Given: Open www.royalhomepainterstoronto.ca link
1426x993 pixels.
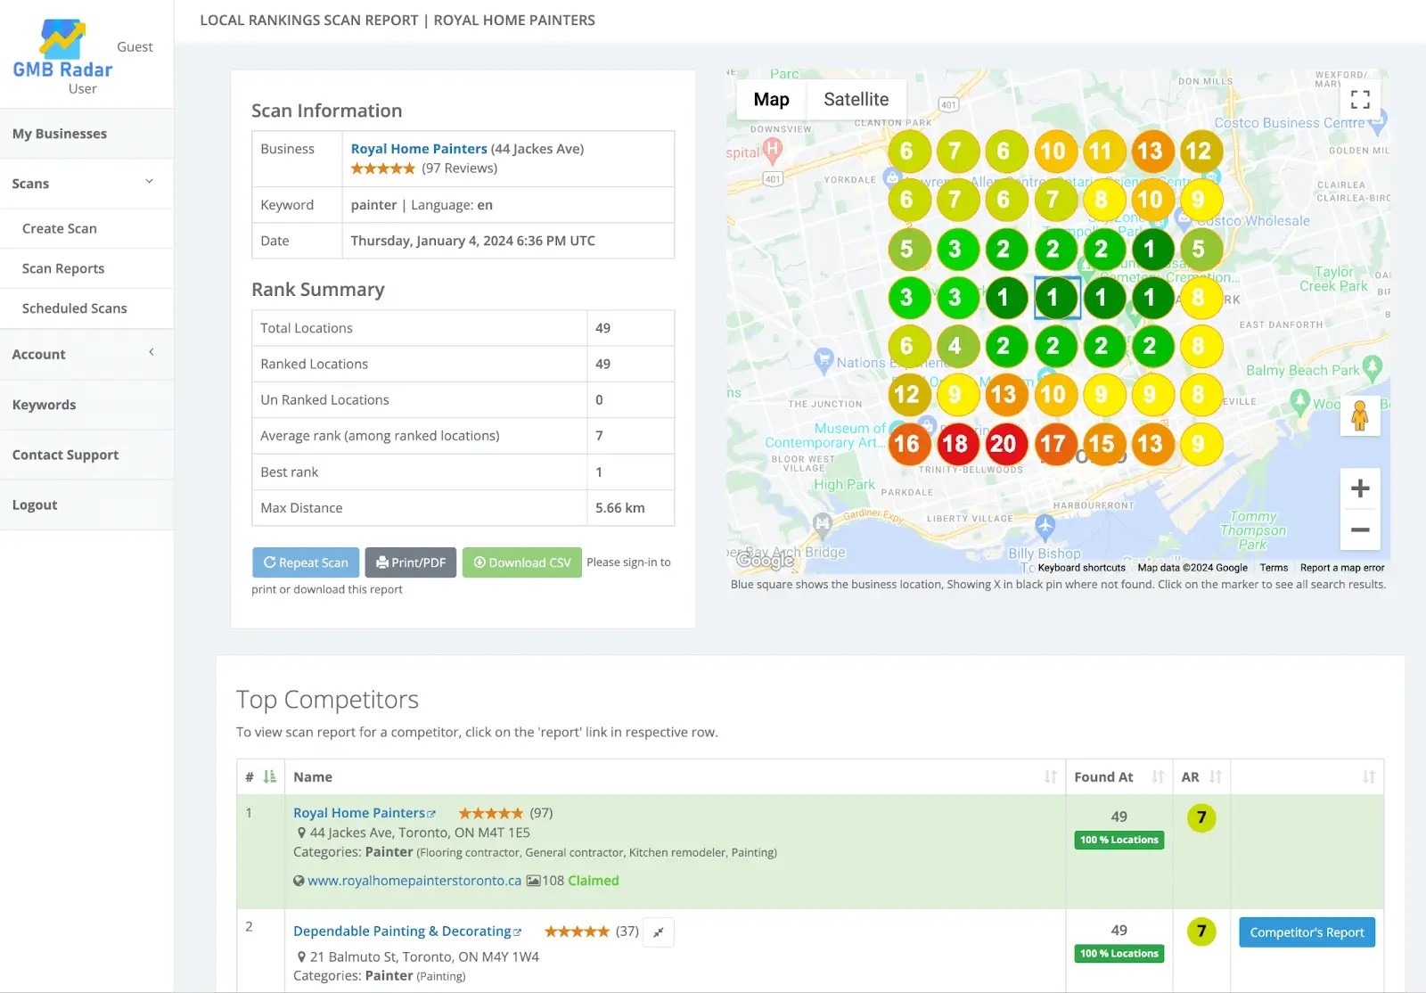Looking at the screenshot, I should point(414,881).
